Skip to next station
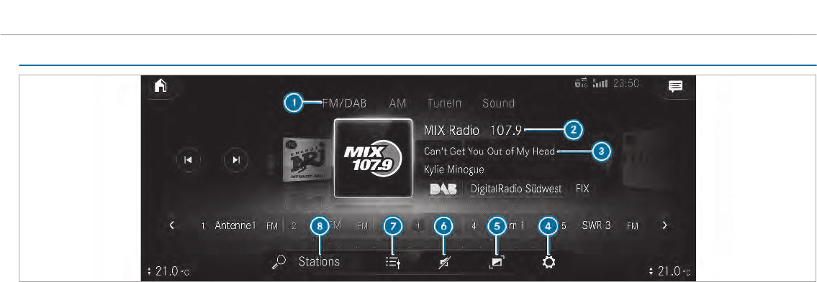Screen dimensions: 817x282 click(235, 160)
